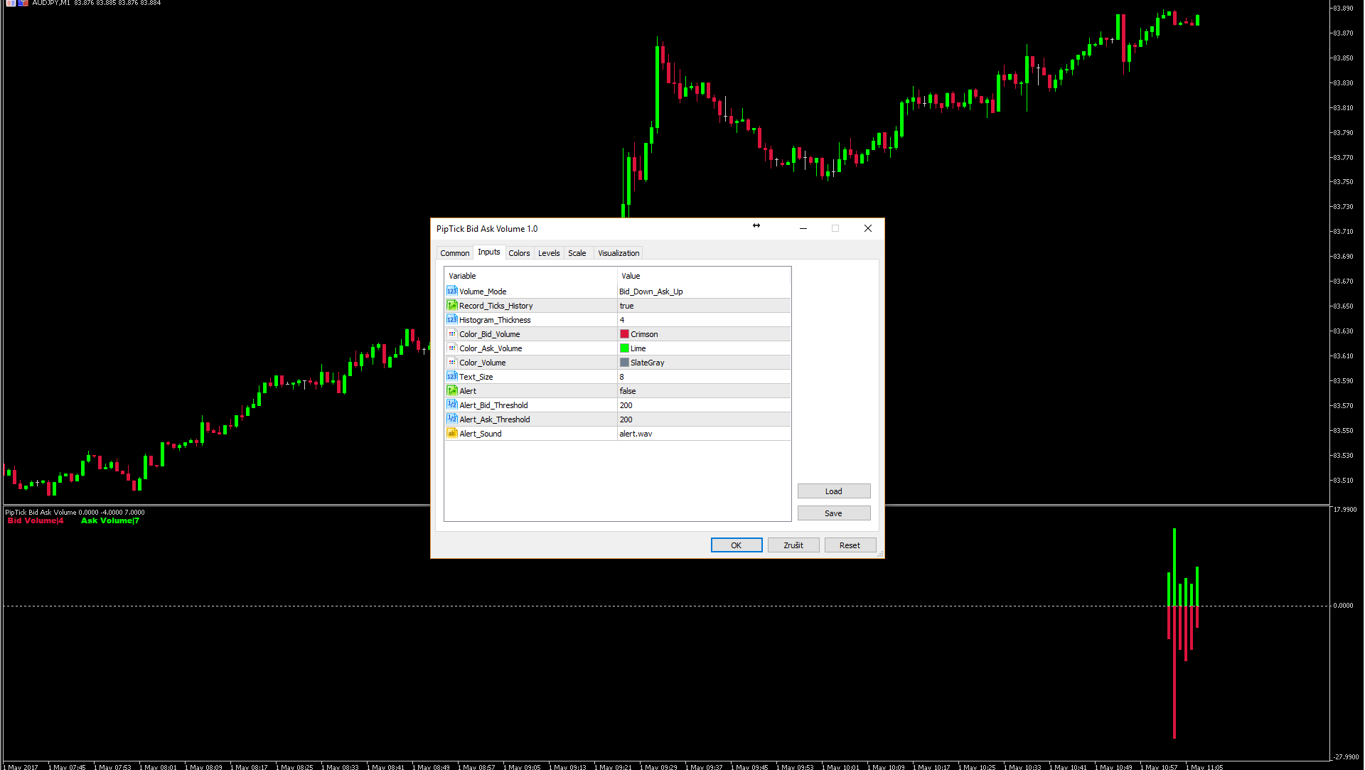Open the Levels tab
The width and height of the screenshot is (1365, 770).
point(549,253)
